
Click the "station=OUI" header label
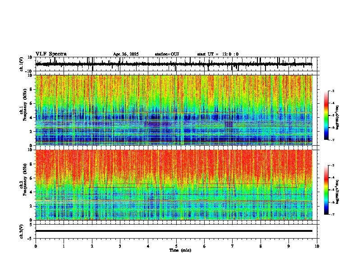[167, 54]
